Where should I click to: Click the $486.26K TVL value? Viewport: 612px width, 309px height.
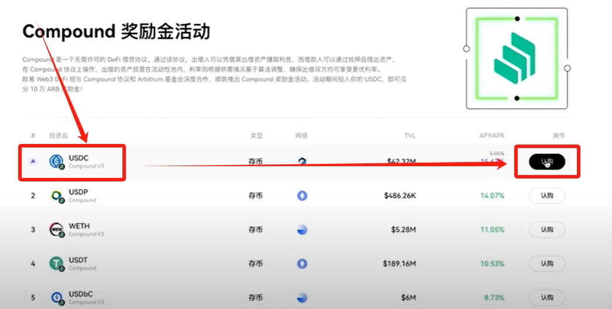pos(399,195)
